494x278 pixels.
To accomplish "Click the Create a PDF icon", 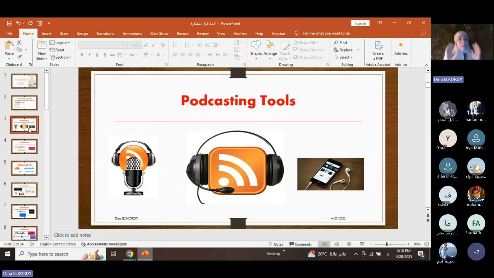I will pyautogui.click(x=378, y=46).
